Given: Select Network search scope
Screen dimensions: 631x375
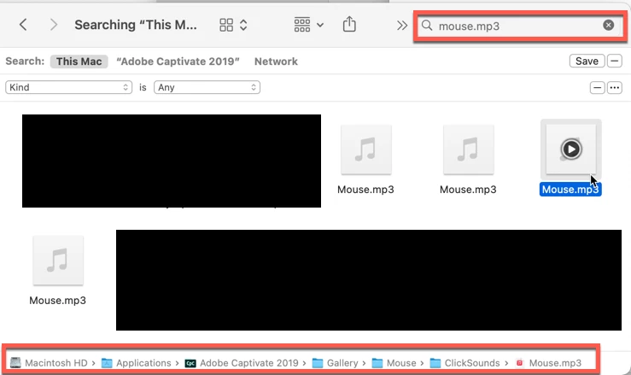Looking at the screenshot, I should [276, 62].
